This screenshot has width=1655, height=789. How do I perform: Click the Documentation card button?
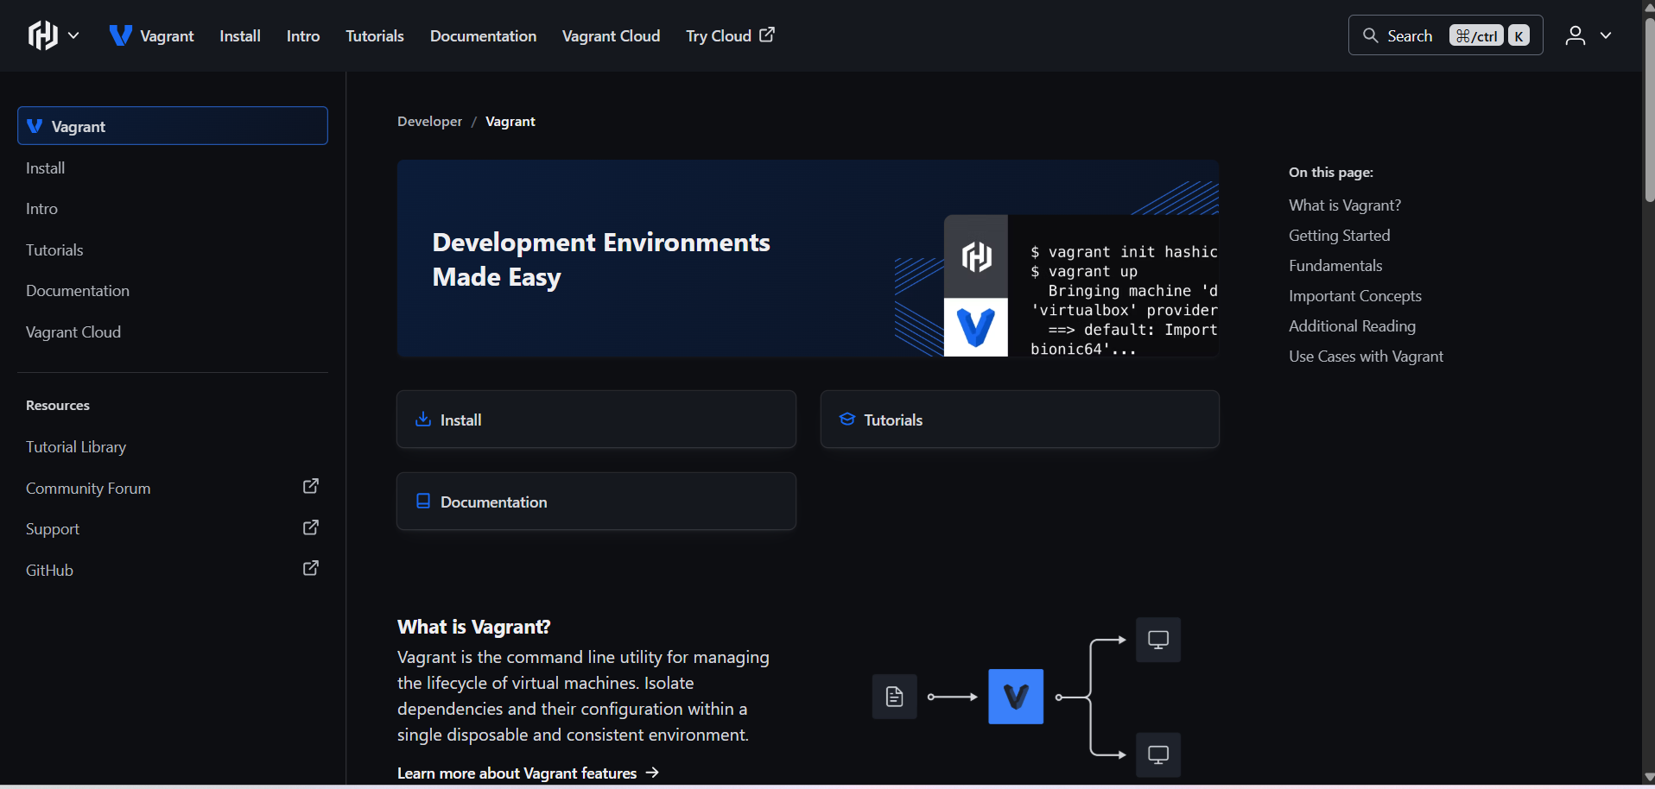tap(596, 502)
